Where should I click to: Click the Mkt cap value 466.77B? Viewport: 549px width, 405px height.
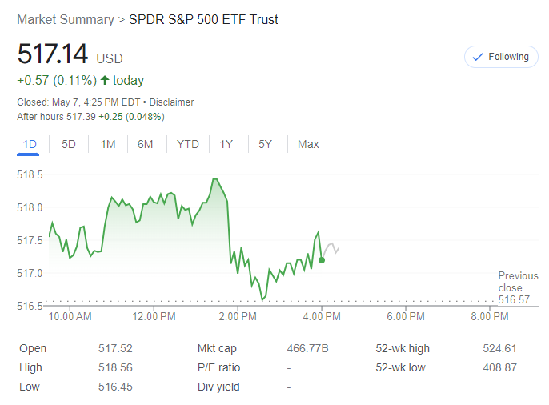tap(307, 348)
